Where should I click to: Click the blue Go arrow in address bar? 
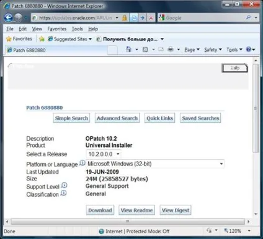(142, 18)
